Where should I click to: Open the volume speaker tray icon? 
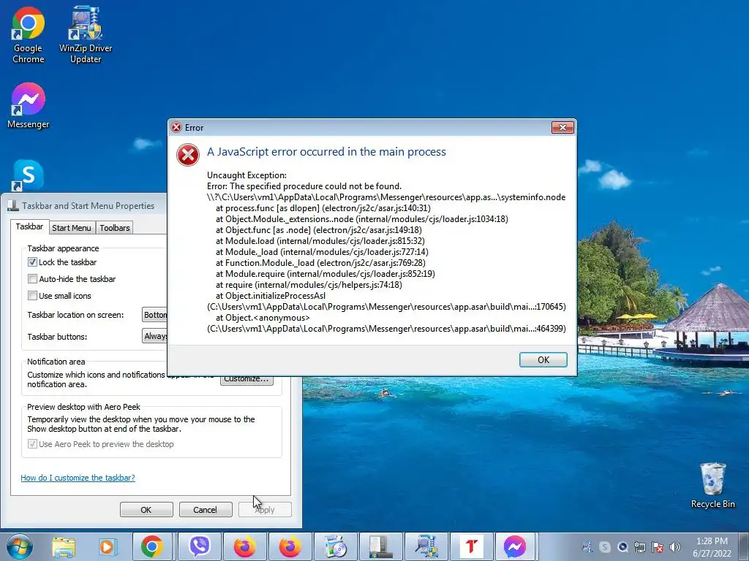coord(674,547)
